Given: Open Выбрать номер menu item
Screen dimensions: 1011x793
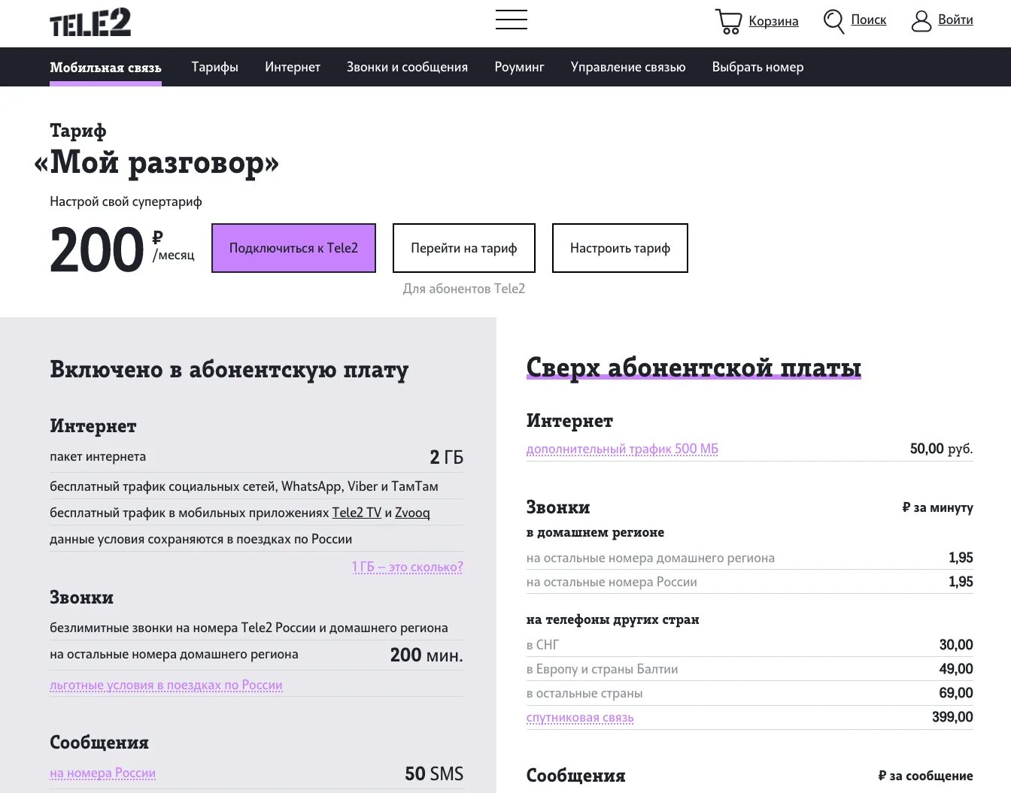Looking at the screenshot, I should [x=757, y=67].
